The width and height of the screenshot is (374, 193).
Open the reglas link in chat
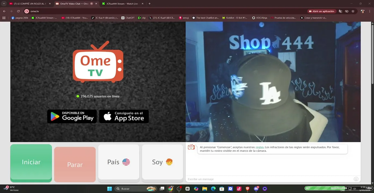(260, 147)
